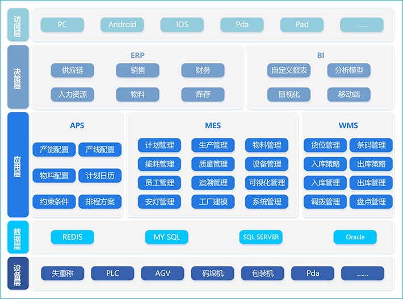The height and width of the screenshot is (299, 403).
Task: Select 排程方案 under APS
Action: 100,201
